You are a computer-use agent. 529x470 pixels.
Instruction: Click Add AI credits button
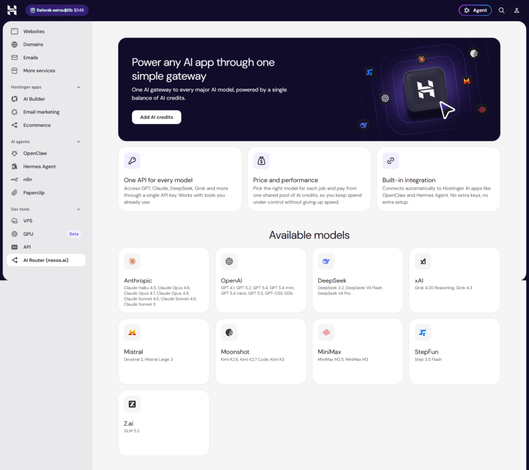coord(157,117)
